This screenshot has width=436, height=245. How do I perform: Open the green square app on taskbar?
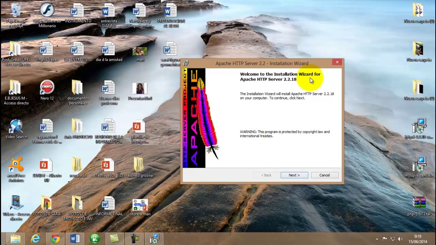click(114, 239)
